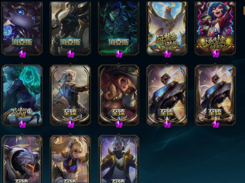Open the blue-eyed cat 海克斯 skin card

tap(22, 28)
